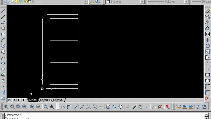Switch to the Model tab
Image resolution: width=211 pixels, height=119 pixels.
click(x=33, y=100)
